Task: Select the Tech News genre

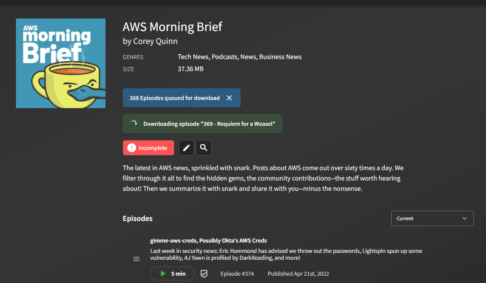Action: [x=193, y=57]
